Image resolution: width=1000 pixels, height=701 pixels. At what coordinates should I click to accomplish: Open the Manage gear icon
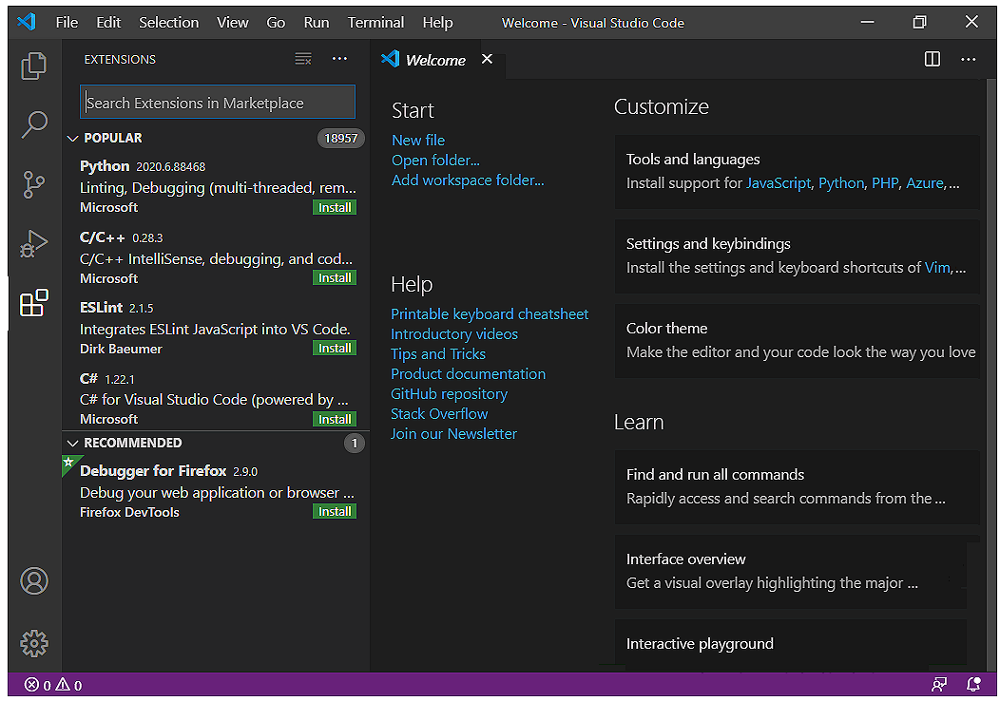coord(34,643)
